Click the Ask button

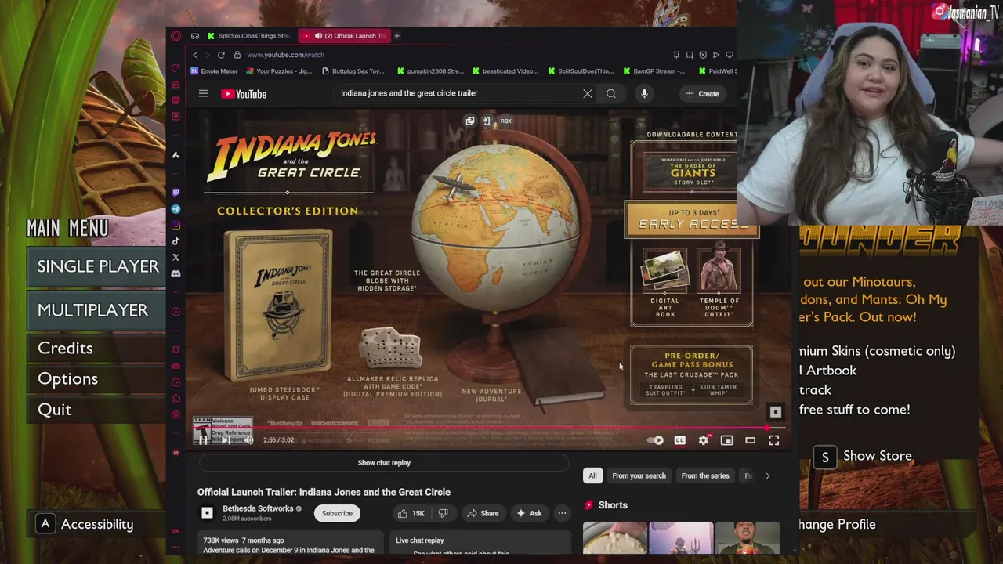[x=529, y=513]
